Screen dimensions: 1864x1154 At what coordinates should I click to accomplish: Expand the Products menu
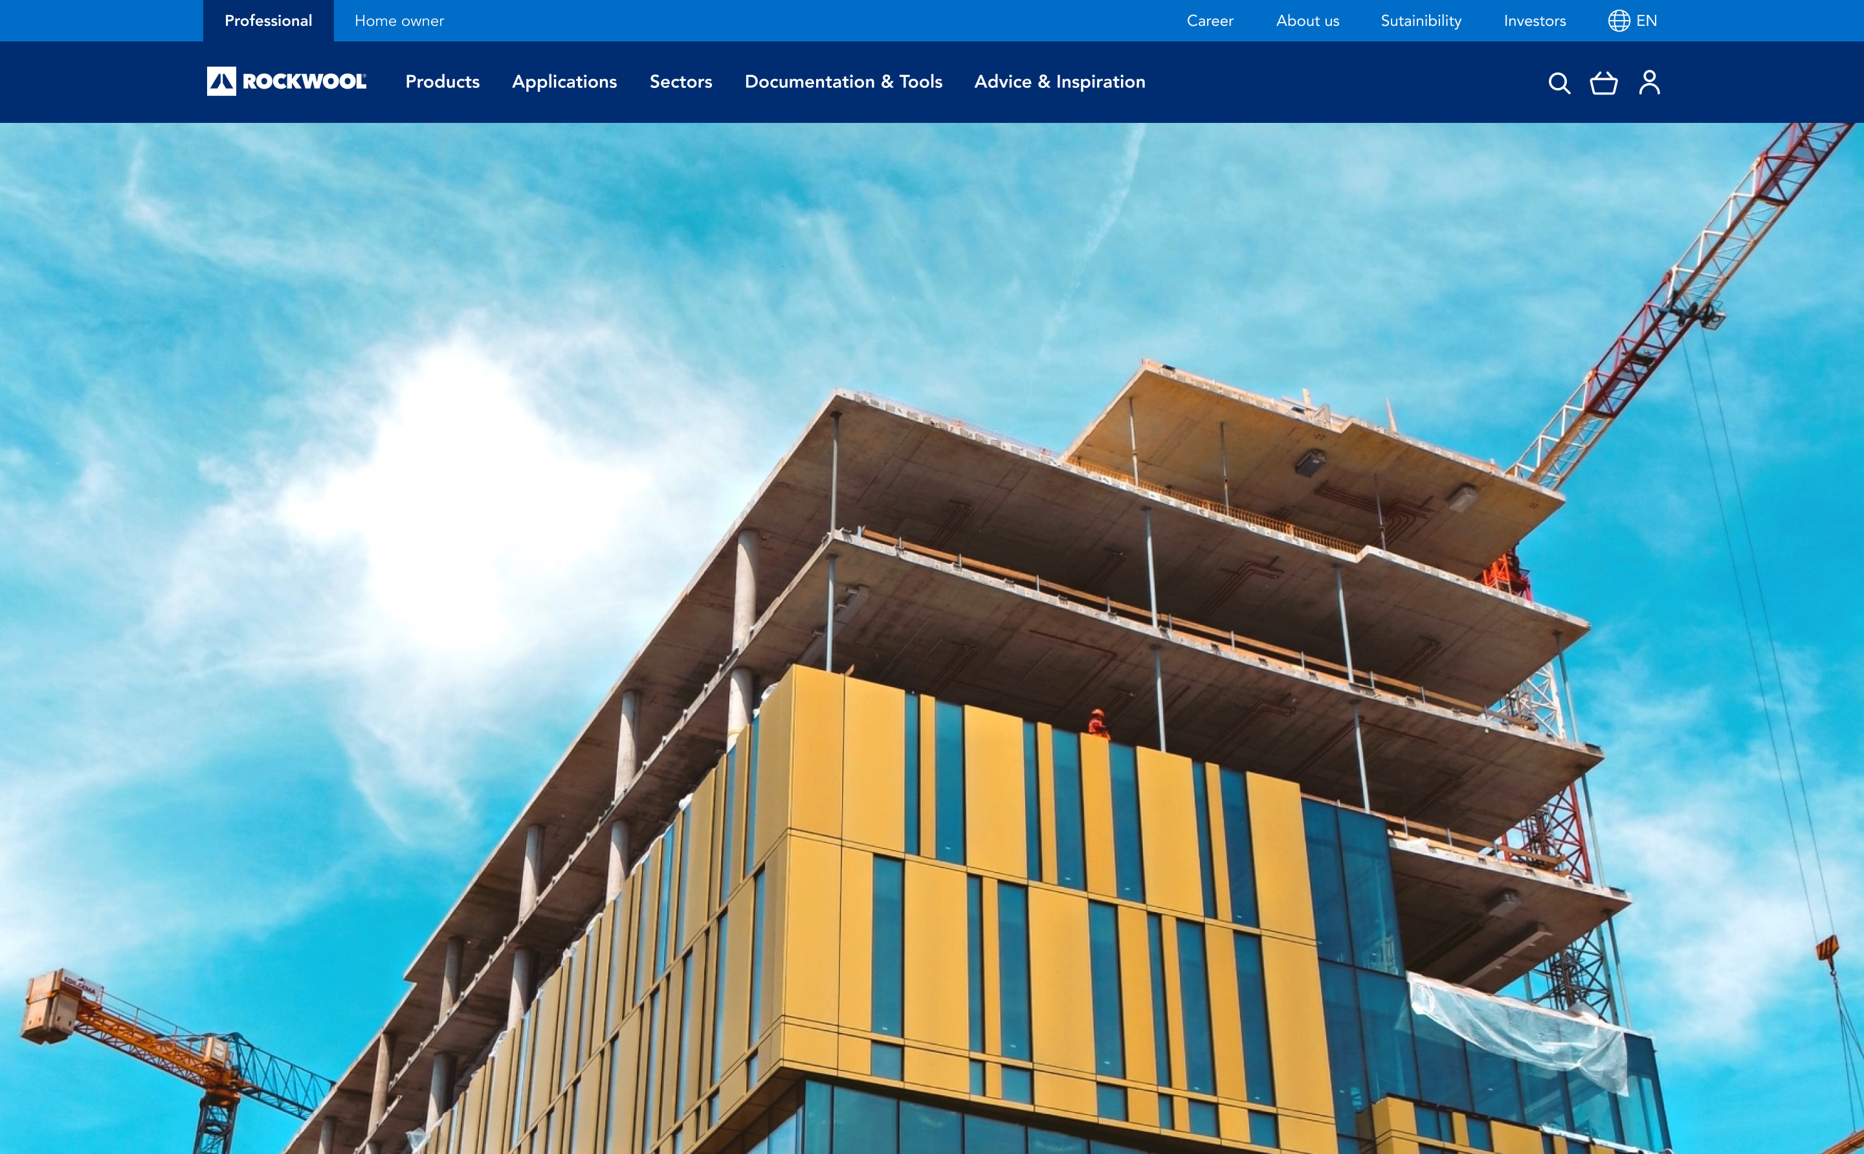coord(442,82)
